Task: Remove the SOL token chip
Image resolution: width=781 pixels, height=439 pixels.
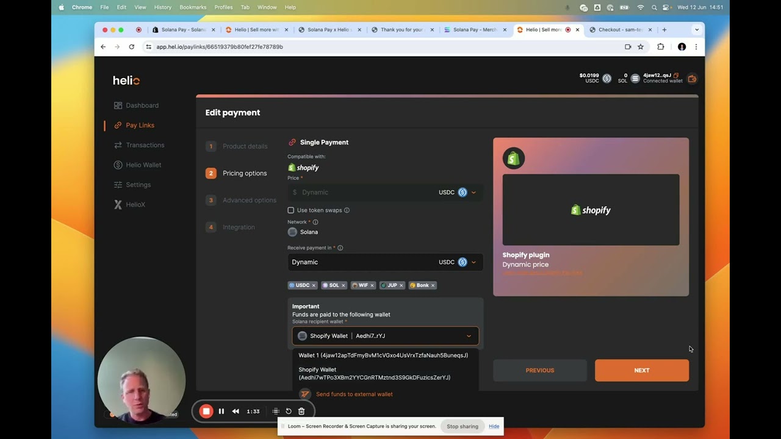Action: 344,285
